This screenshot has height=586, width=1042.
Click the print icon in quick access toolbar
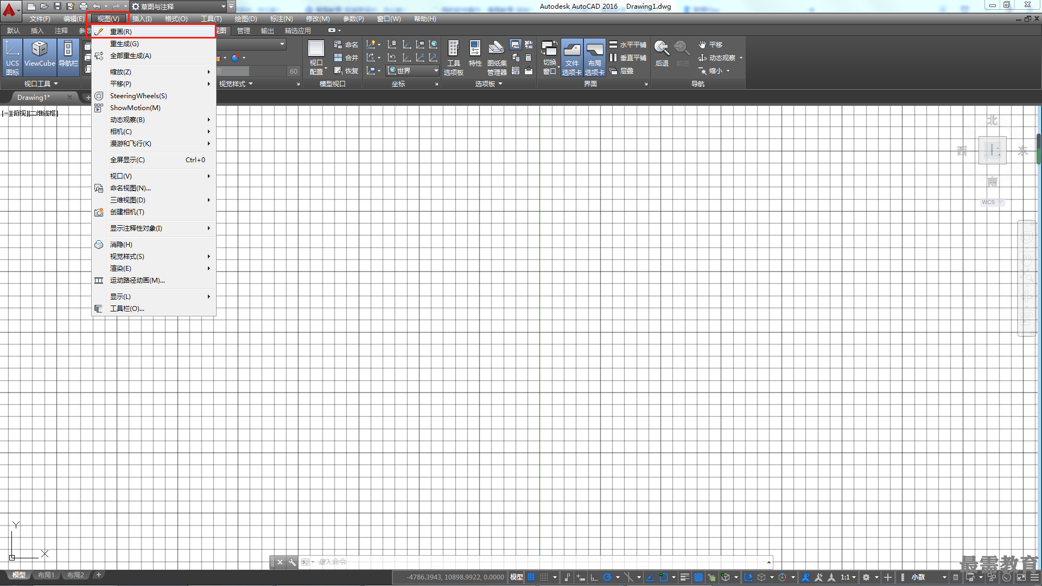tap(84, 7)
